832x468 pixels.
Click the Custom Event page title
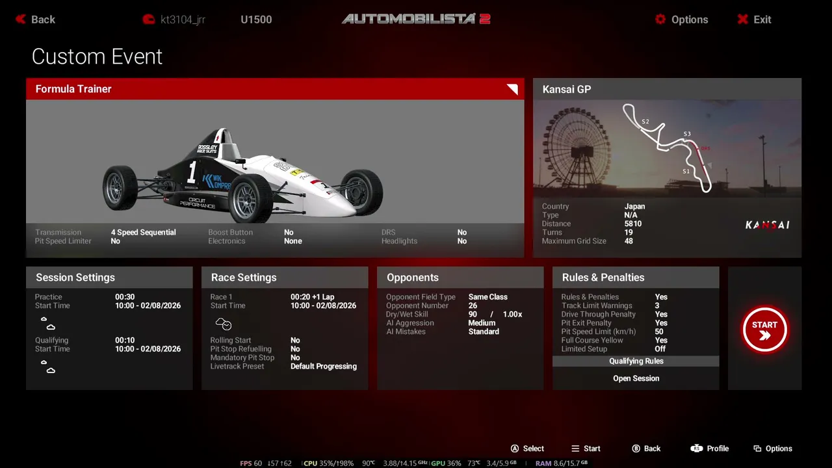tap(97, 57)
